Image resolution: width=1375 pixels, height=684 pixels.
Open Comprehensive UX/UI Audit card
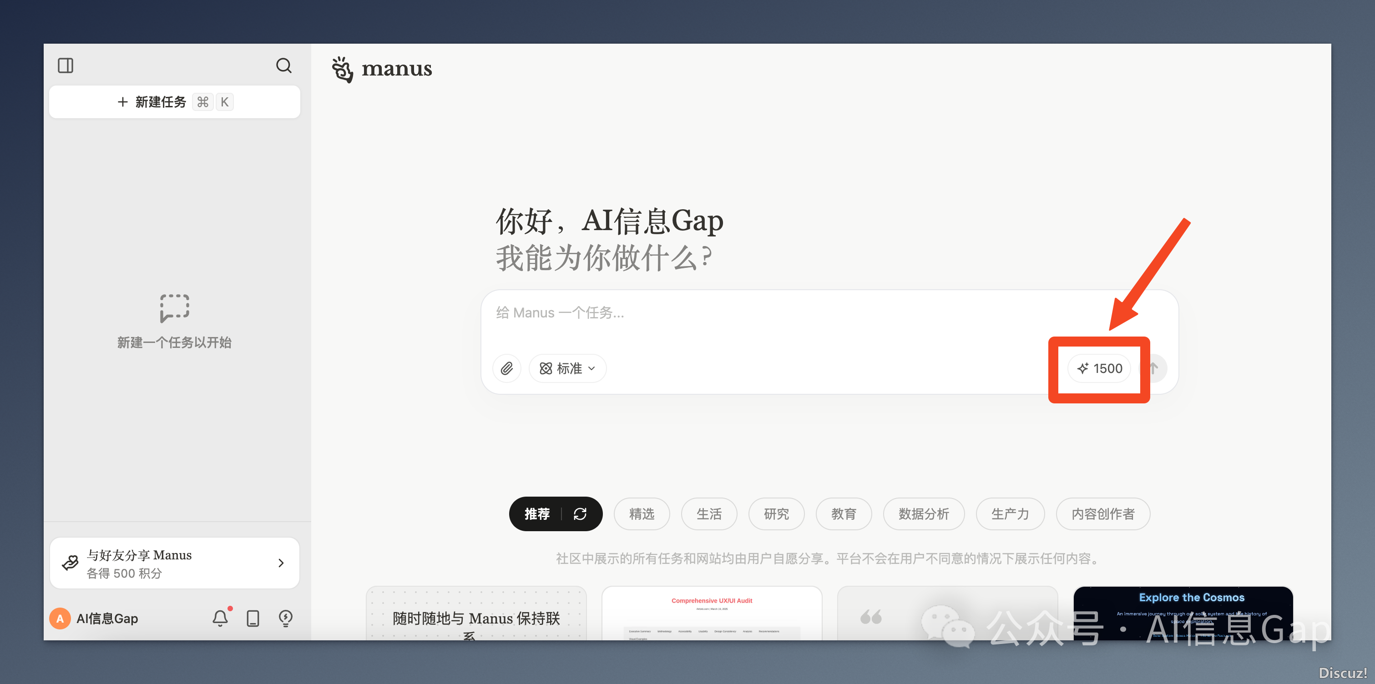tap(712, 614)
